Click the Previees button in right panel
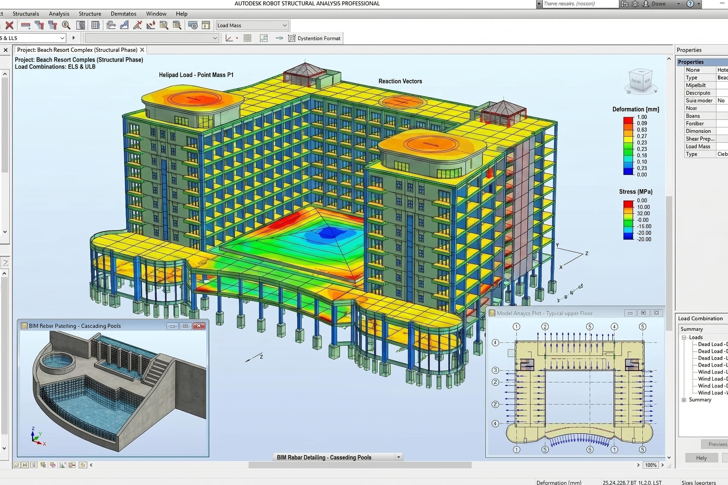This screenshot has height=485, width=728. 715,444
